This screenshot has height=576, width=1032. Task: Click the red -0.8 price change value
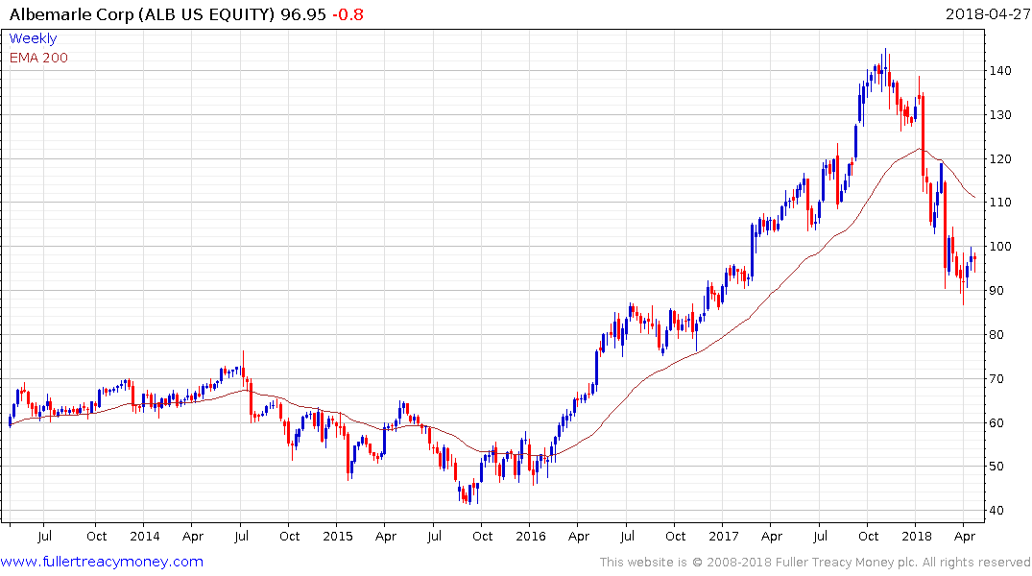point(348,14)
